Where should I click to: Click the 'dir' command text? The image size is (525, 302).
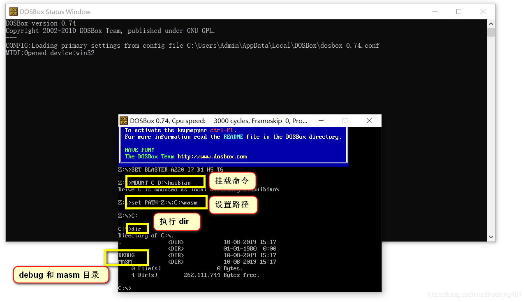click(x=136, y=229)
